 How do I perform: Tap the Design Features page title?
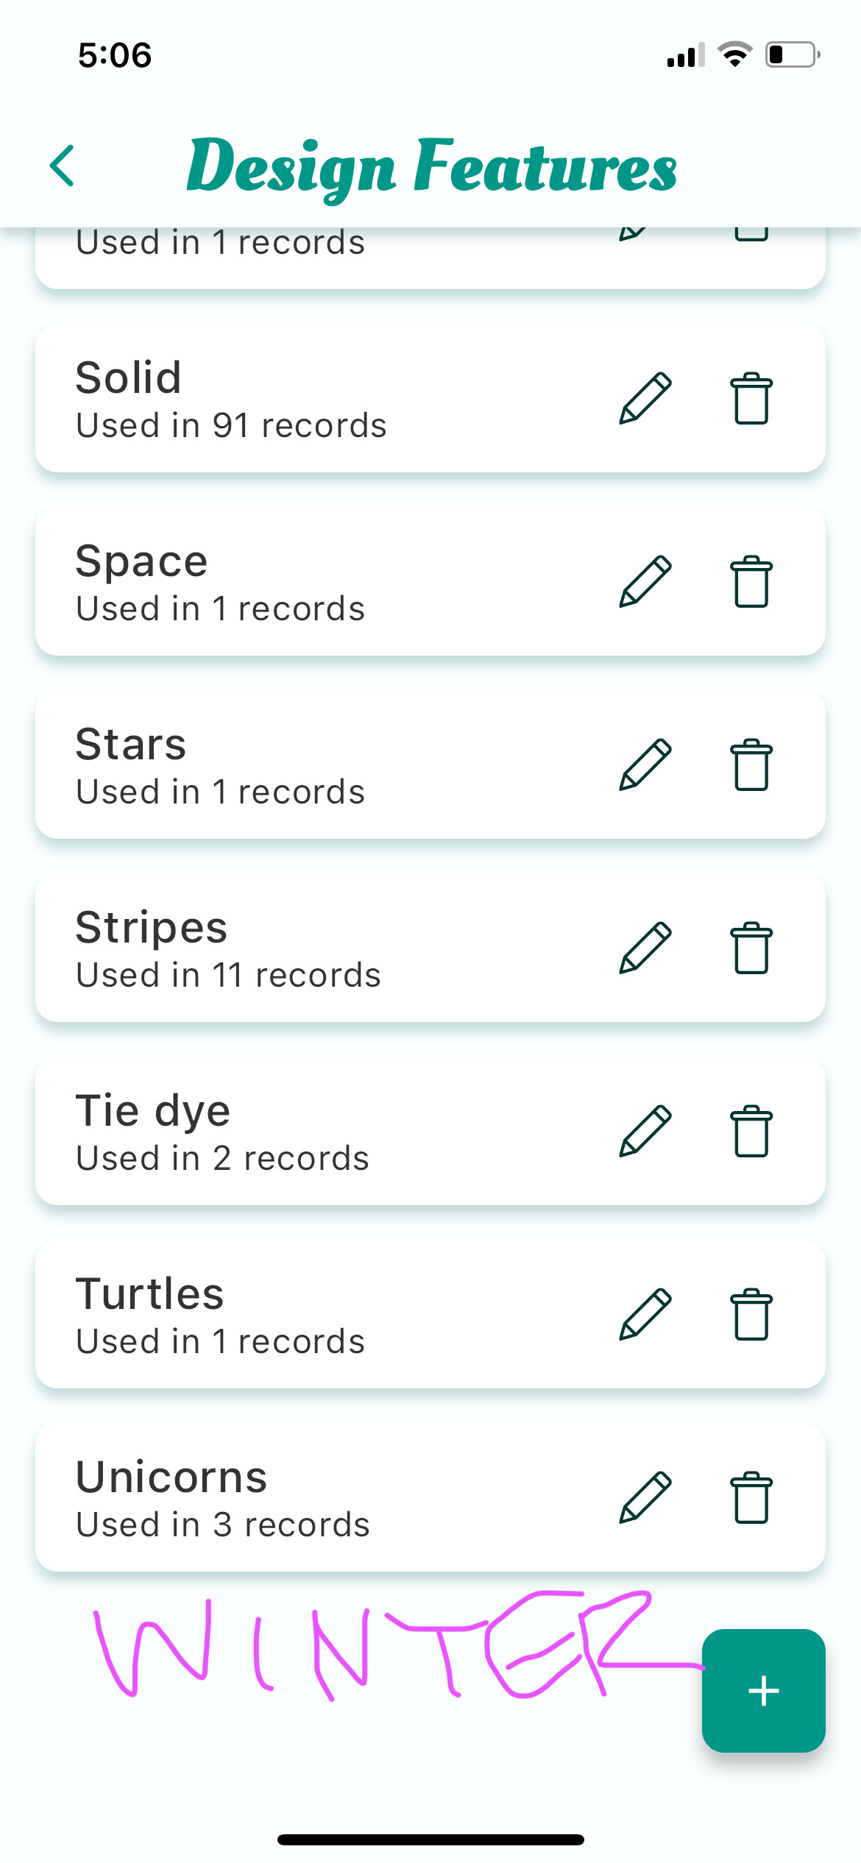point(431,166)
